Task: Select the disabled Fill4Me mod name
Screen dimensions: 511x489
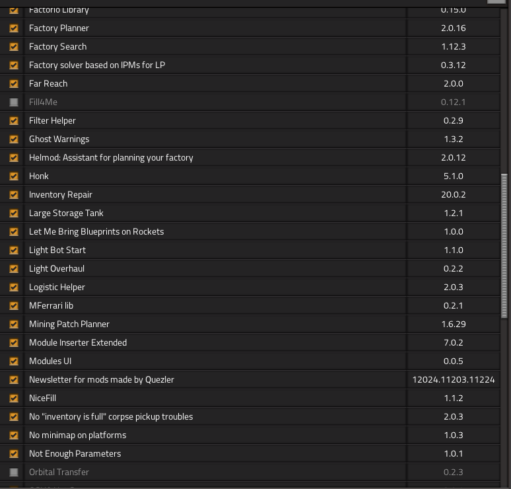Action: [x=43, y=102]
